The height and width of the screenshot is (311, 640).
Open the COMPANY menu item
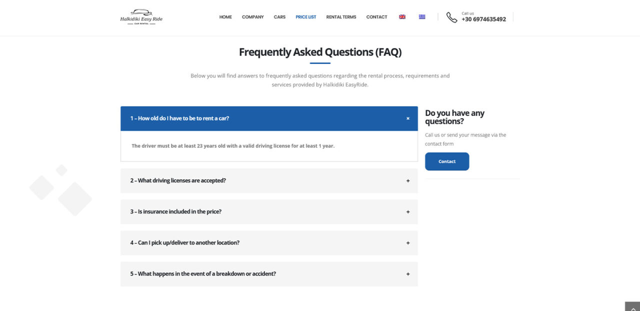253,17
